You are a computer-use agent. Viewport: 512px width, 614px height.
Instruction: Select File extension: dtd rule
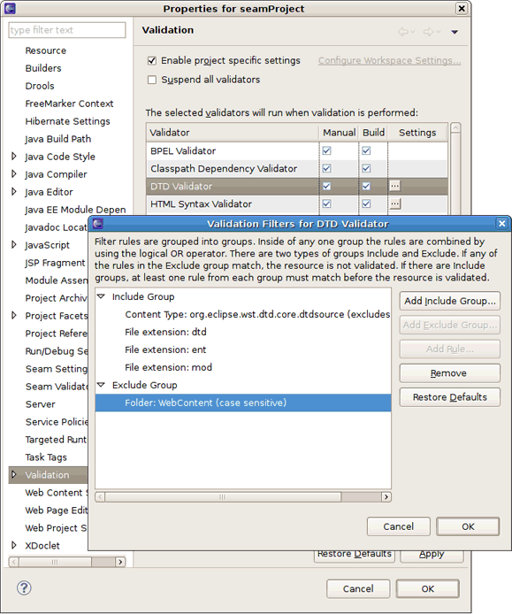165,332
